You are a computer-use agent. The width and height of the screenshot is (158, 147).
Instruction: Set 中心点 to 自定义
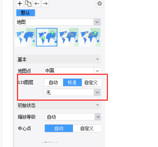tap(87, 128)
